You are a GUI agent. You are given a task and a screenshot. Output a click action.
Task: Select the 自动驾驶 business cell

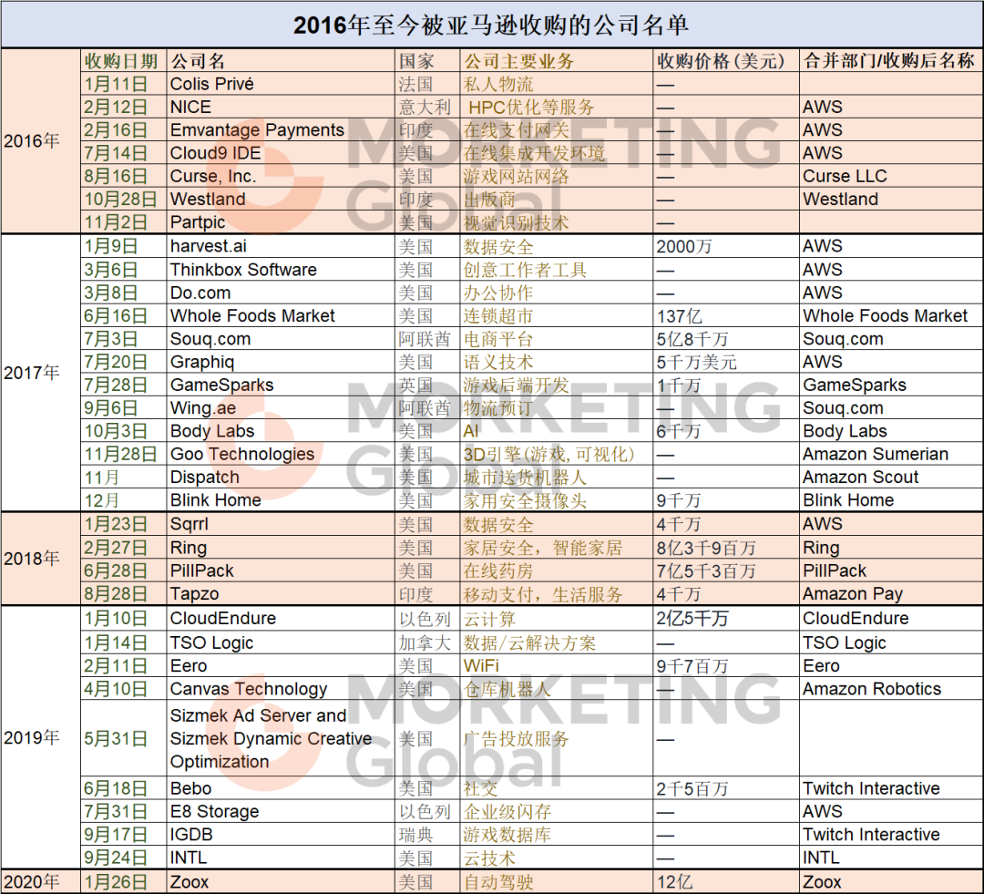[x=556, y=882]
